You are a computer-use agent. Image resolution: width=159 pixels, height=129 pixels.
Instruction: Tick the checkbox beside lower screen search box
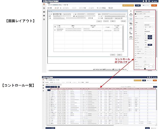click(x=121, y=87)
